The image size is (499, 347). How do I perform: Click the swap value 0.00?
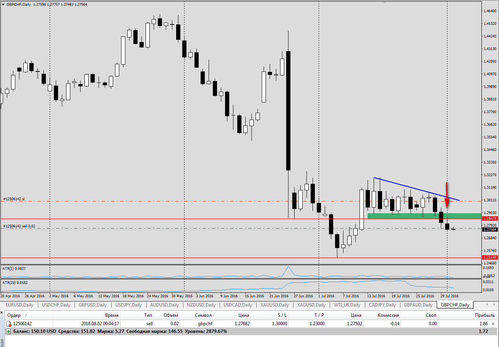pyautogui.click(x=433, y=324)
